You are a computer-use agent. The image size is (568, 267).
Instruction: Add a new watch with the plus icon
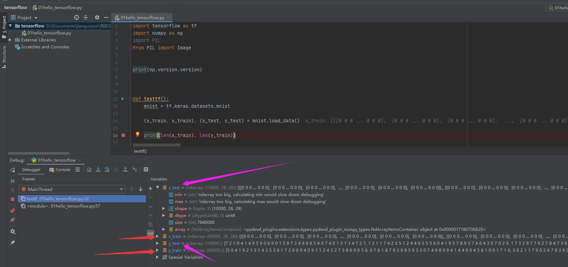(x=150, y=188)
